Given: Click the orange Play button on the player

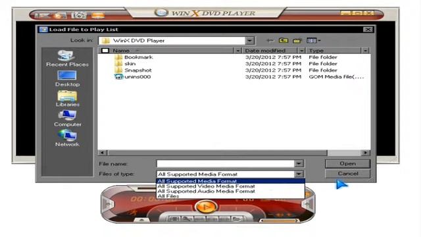Looking at the screenshot, I should [x=206, y=207].
